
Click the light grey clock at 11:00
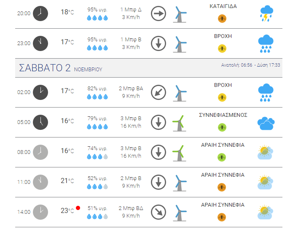(40, 182)
